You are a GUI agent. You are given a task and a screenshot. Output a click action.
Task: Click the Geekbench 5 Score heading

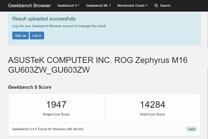pos(30,87)
